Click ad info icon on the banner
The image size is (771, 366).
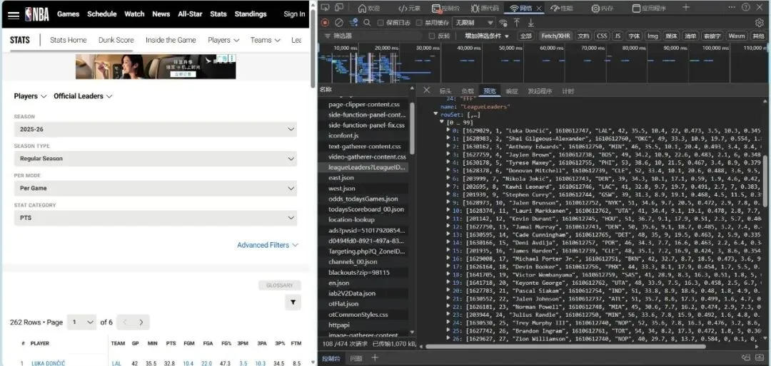232,58
